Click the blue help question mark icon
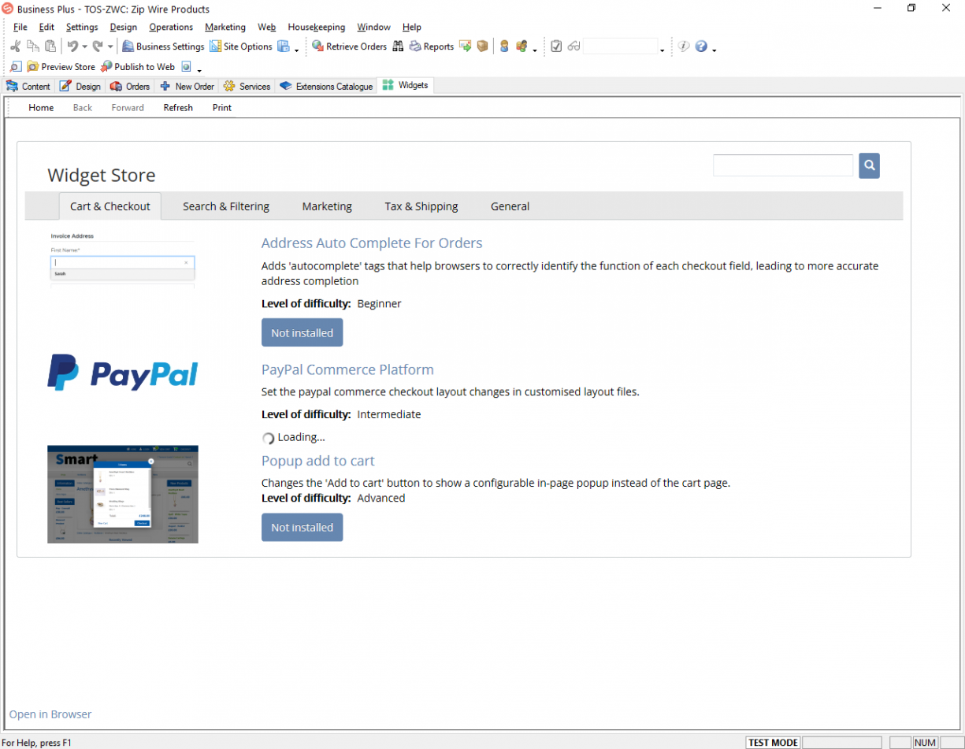 tap(700, 46)
